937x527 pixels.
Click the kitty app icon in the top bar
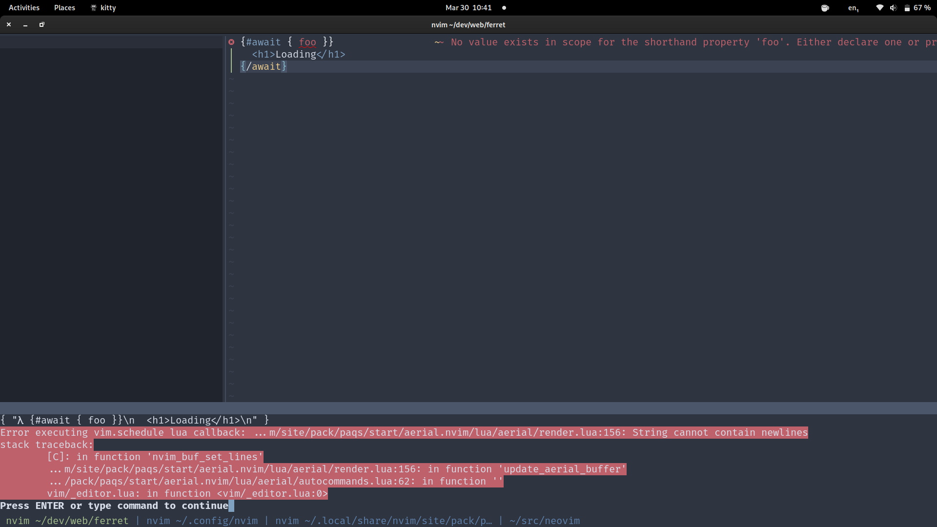93,8
